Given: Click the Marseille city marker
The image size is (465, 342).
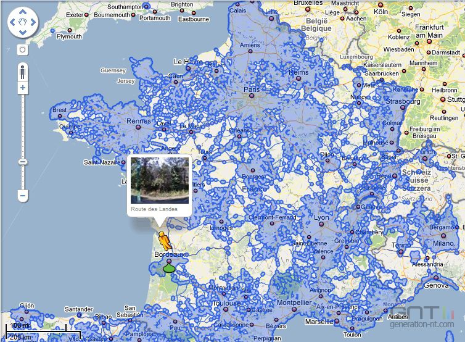Looking at the screenshot, I should pos(337,321).
